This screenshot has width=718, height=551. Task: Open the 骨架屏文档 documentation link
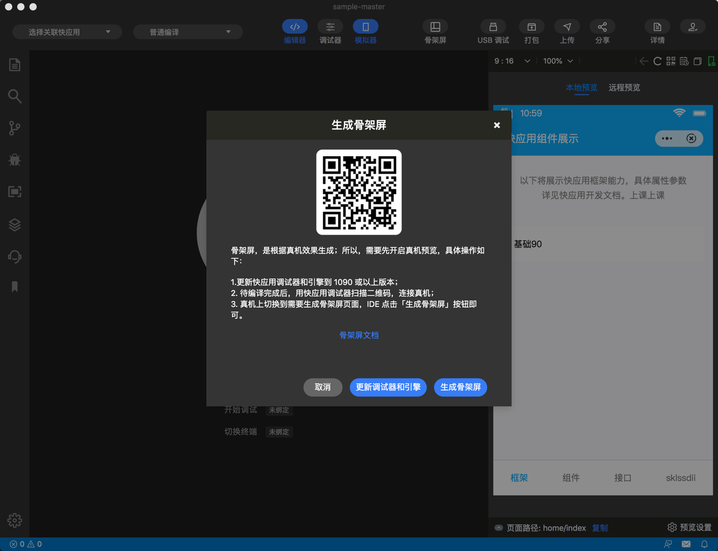pos(359,335)
